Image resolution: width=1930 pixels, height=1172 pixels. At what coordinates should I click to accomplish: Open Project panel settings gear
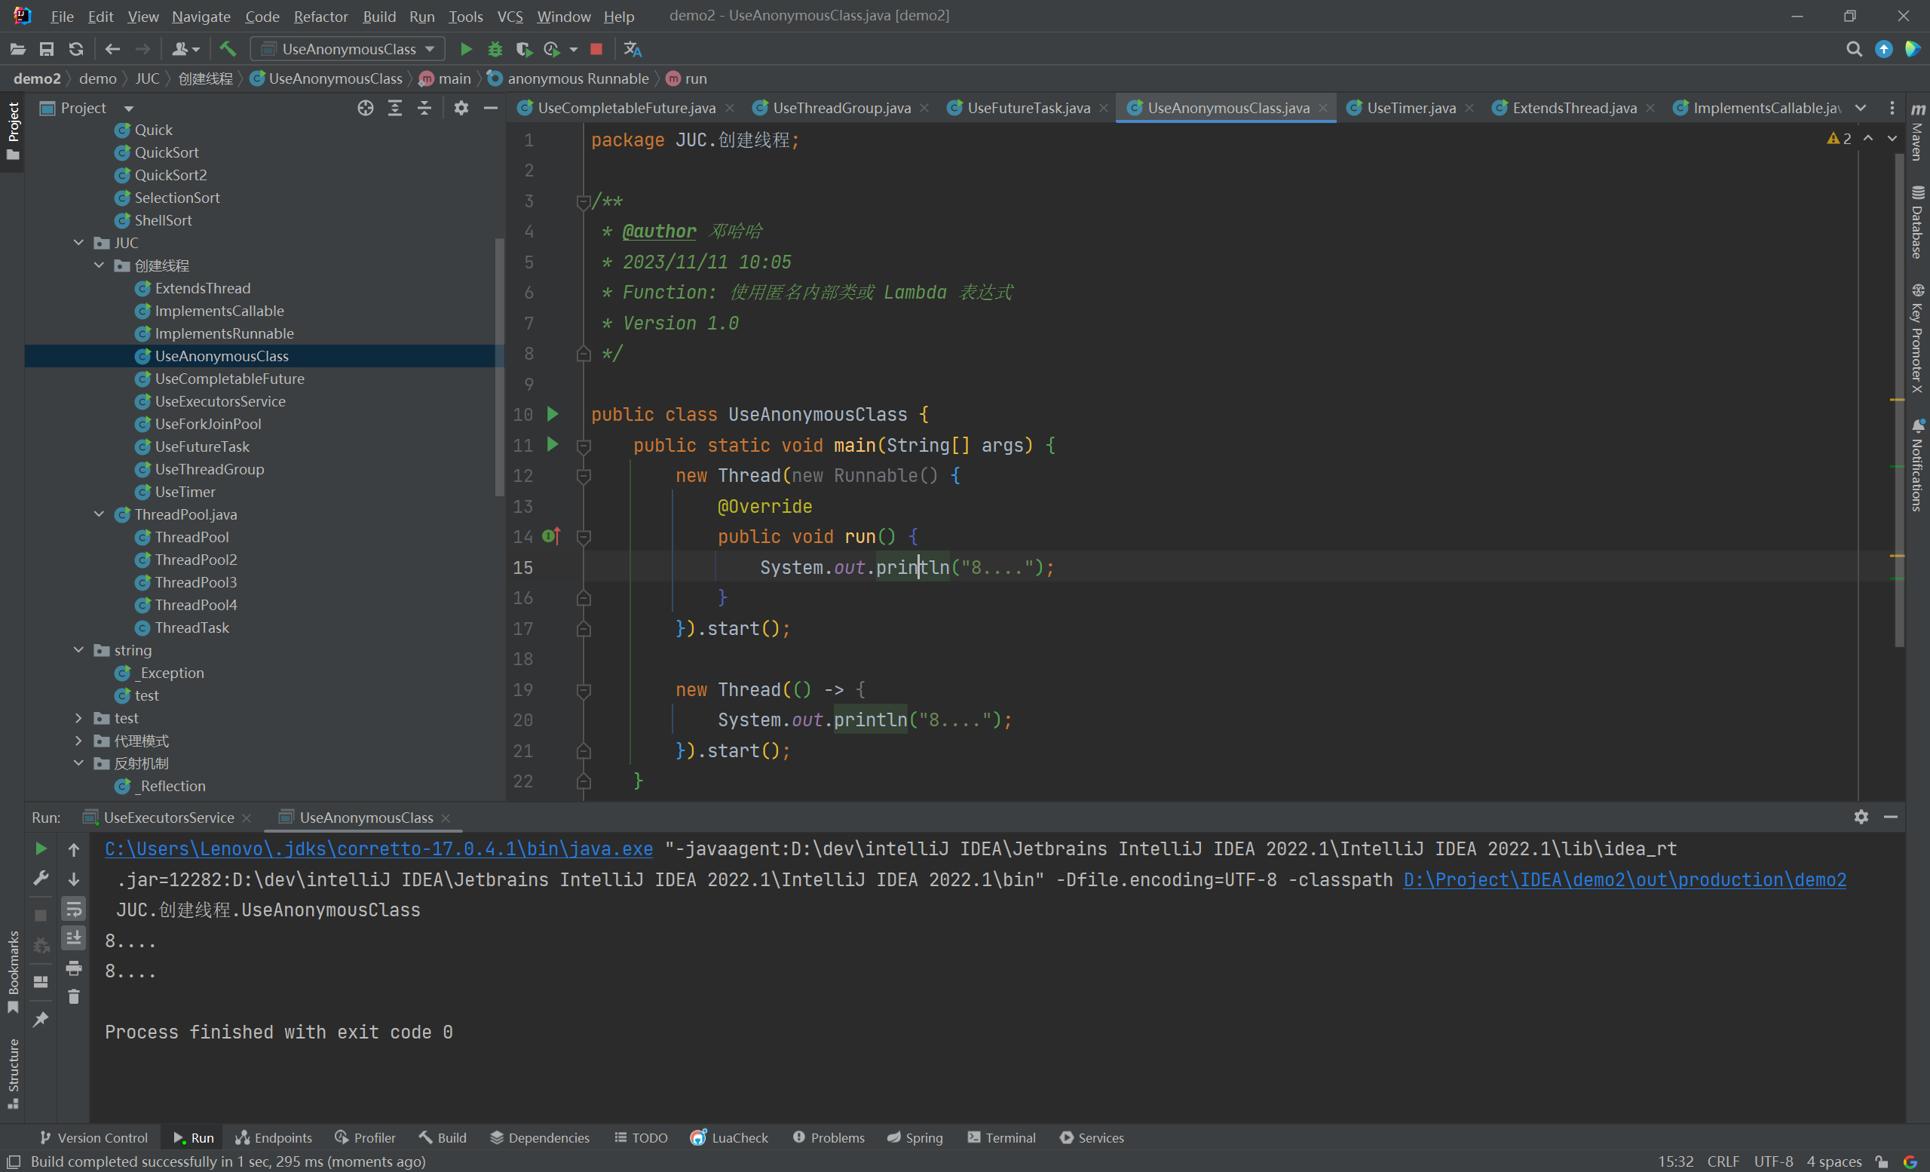(461, 108)
